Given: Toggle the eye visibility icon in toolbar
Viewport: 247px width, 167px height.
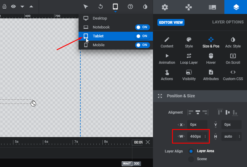Looking at the screenshot, I should tap(13, 7).
